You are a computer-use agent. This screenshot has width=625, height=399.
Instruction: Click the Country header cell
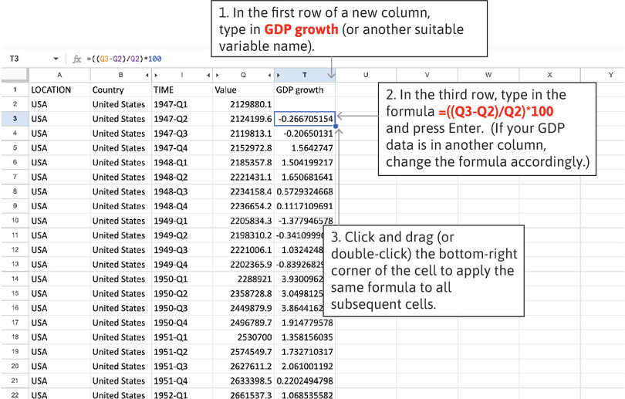click(x=121, y=90)
